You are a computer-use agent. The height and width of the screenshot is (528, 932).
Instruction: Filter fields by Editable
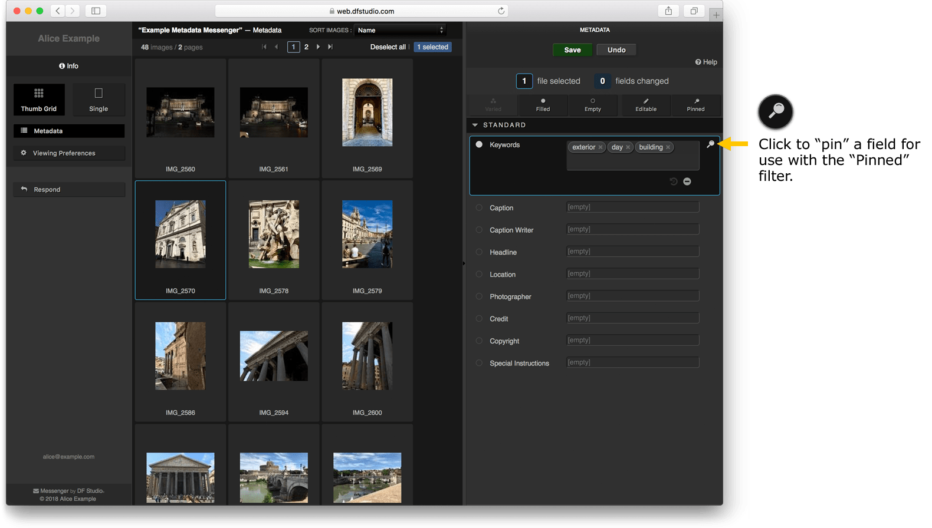pos(646,105)
